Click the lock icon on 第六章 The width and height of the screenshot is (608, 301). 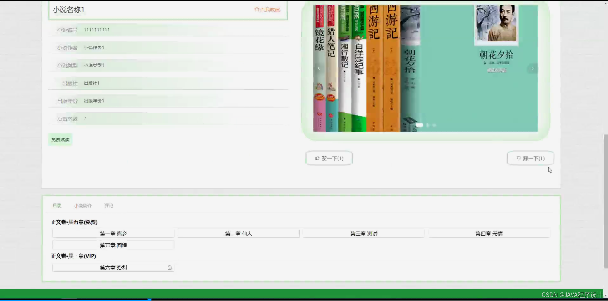(170, 267)
